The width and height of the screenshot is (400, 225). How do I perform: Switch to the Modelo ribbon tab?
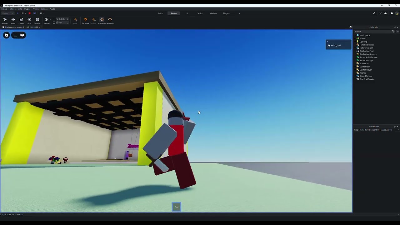(213, 13)
